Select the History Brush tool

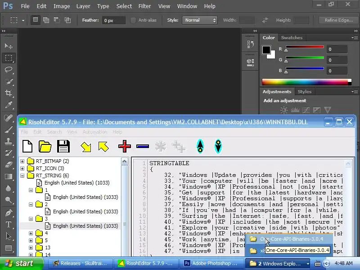[9, 153]
